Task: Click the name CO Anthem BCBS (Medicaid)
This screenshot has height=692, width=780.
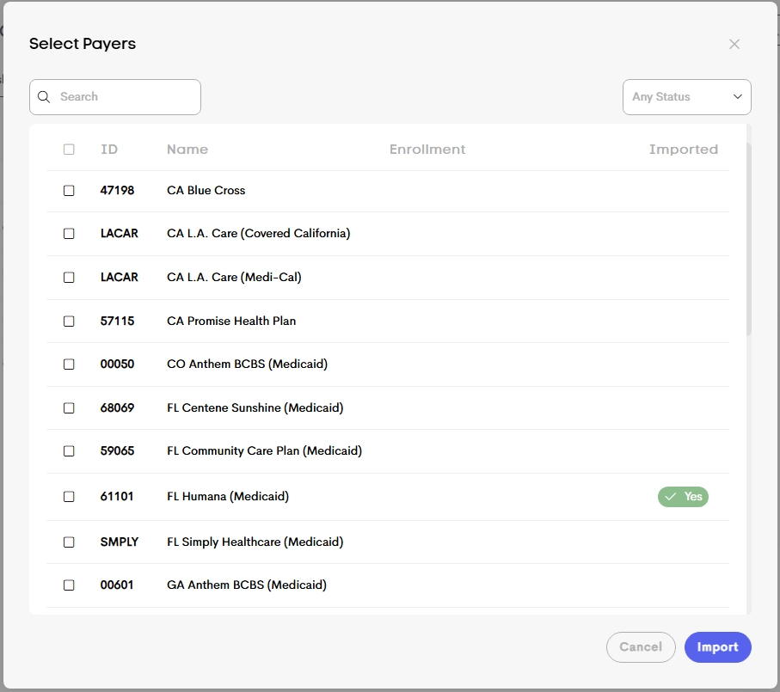Action: coord(247,364)
